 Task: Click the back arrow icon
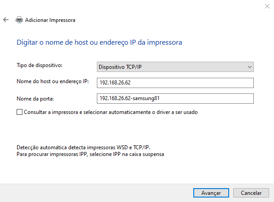tap(6, 20)
